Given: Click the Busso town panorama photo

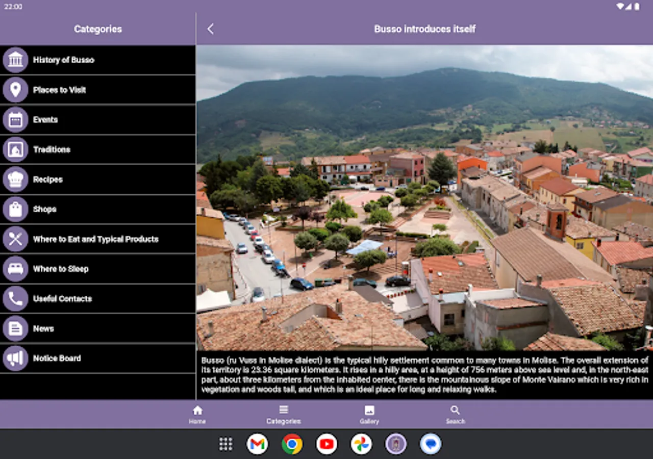Looking at the screenshot, I should click(x=424, y=198).
